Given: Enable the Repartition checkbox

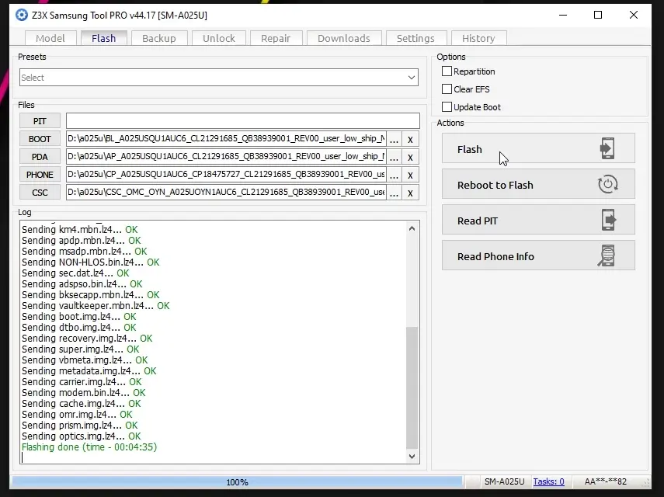Looking at the screenshot, I should [447, 71].
